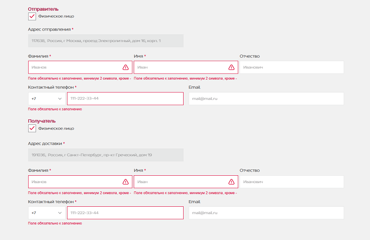Click recipient's Email input field
Viewport: 370px width, 240px height.
click(266, 213)
